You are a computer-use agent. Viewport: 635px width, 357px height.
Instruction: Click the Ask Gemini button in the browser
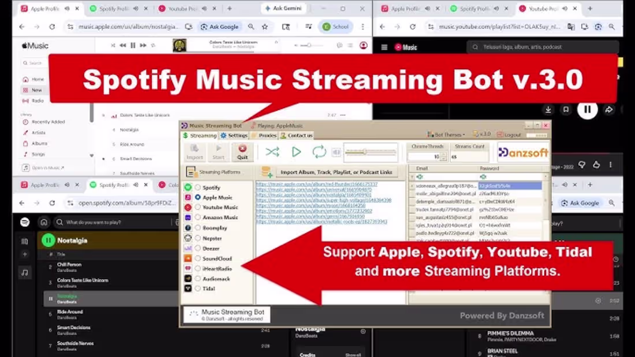[283, 8]
